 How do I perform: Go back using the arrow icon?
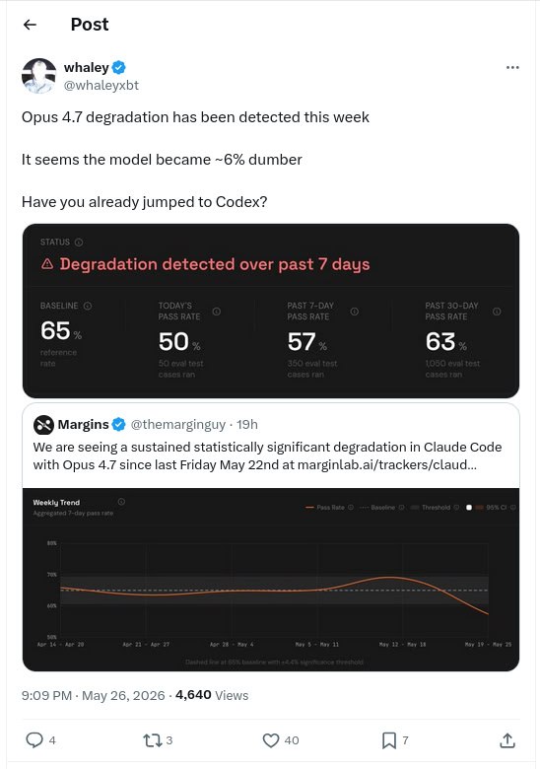[30, 25]
